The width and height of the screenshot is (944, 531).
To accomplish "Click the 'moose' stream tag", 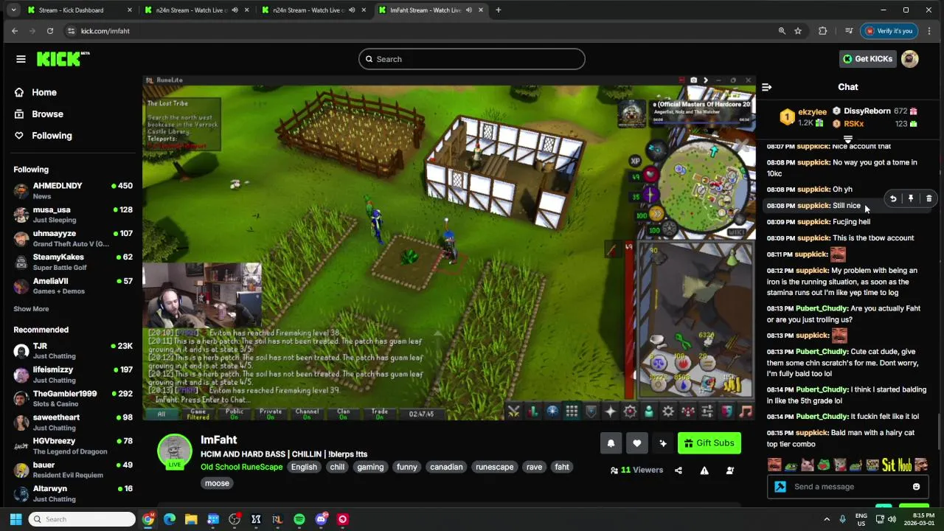I will click(x=217, y=483).
